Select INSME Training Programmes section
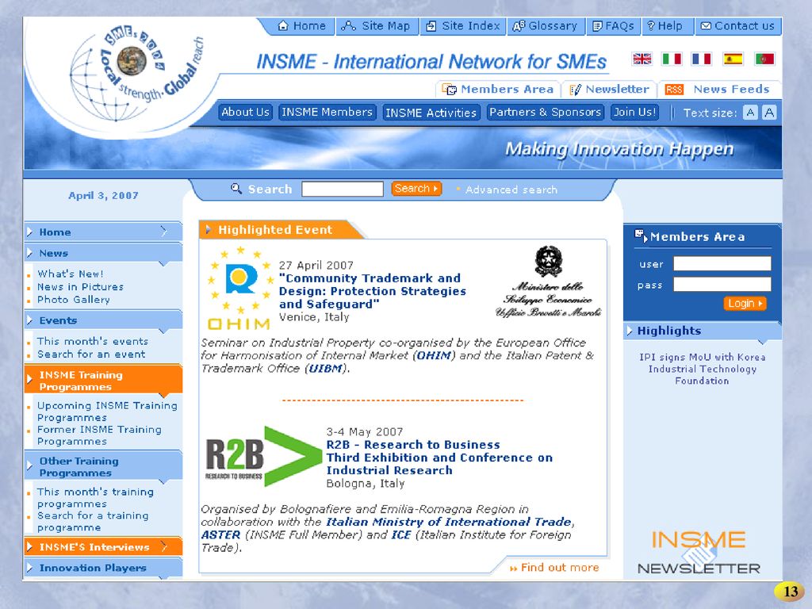812x609 pixels. (x=103, y=381)
